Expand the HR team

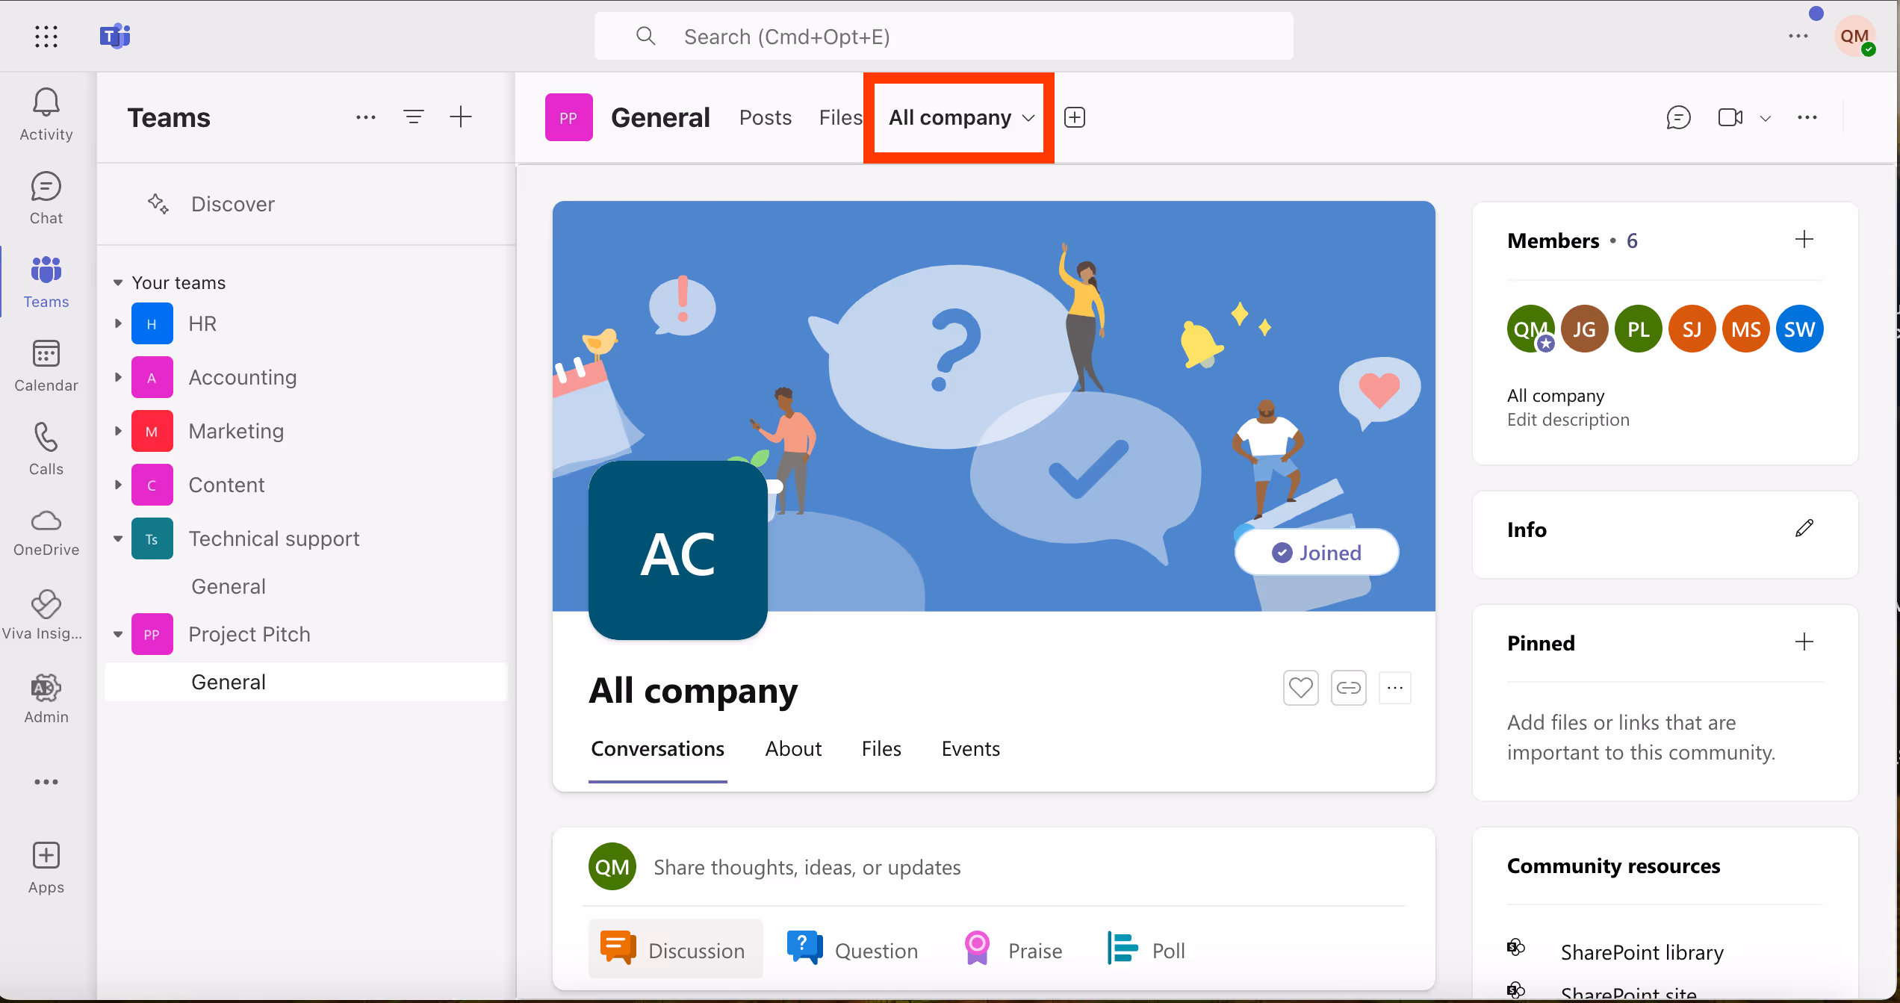pos(118,323)
